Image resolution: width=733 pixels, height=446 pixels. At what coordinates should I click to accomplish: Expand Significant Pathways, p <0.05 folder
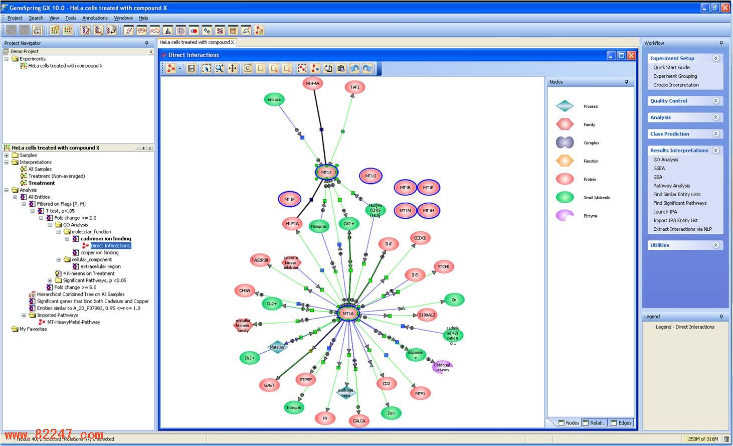[50, 280]
